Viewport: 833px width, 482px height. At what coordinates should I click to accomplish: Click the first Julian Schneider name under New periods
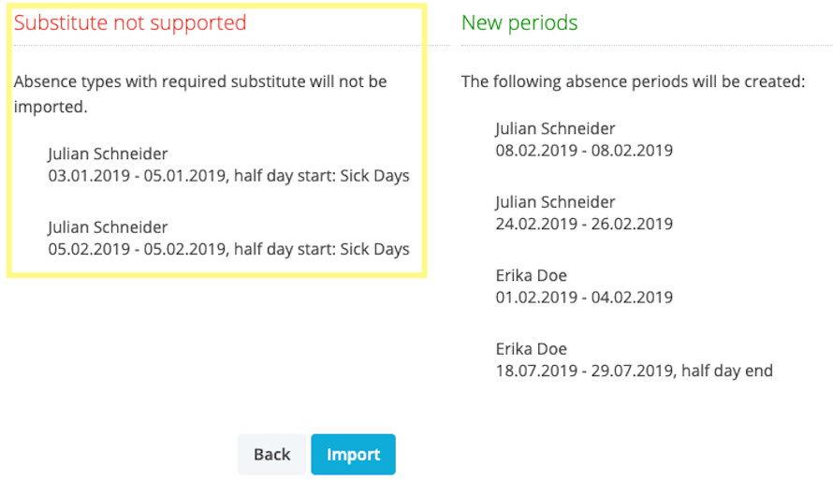pyautogui.click(x=555, y=128)
